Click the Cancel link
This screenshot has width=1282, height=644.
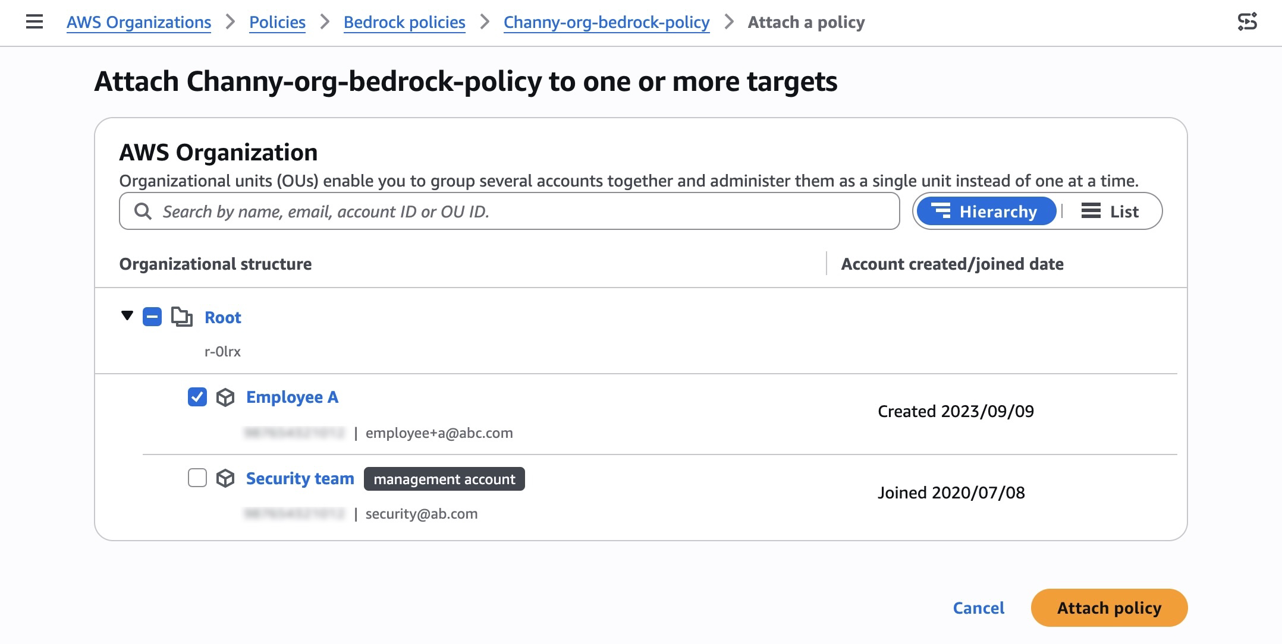tap(978, 608)
